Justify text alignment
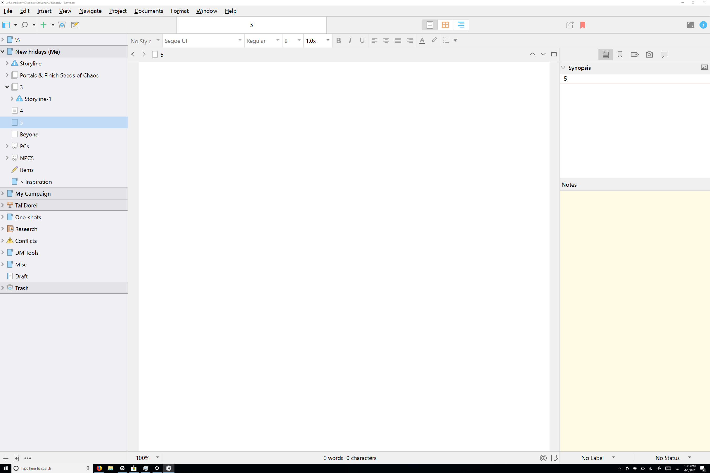 (398, 40)
